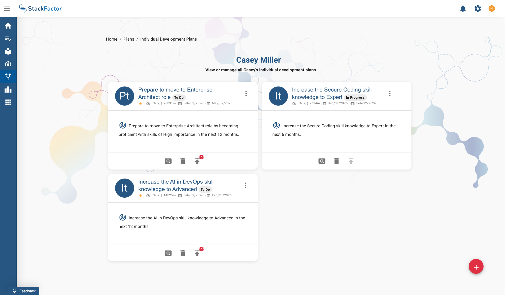
Task: Open the analytics bar chart icon
Action: tap(8, 90)
